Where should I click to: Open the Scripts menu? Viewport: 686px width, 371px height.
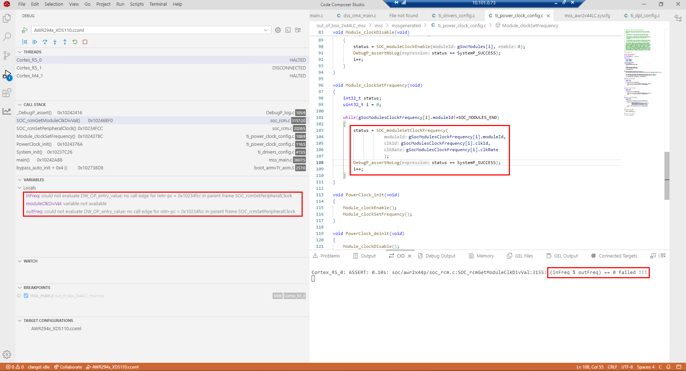coord(137,4)
